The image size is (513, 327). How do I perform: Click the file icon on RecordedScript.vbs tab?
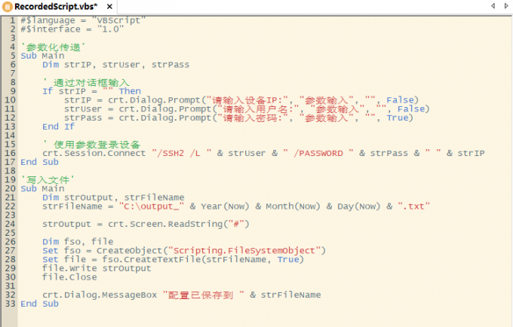point(8,7)
